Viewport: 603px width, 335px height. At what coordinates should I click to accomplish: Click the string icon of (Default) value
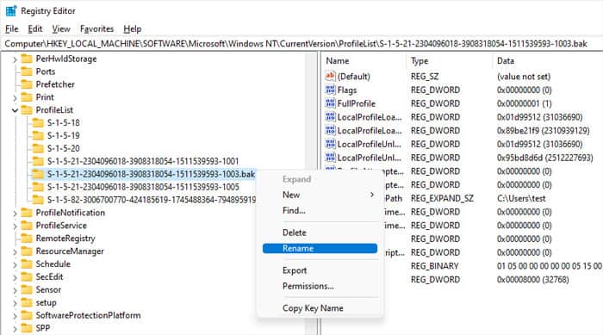[x=330, y=76]
